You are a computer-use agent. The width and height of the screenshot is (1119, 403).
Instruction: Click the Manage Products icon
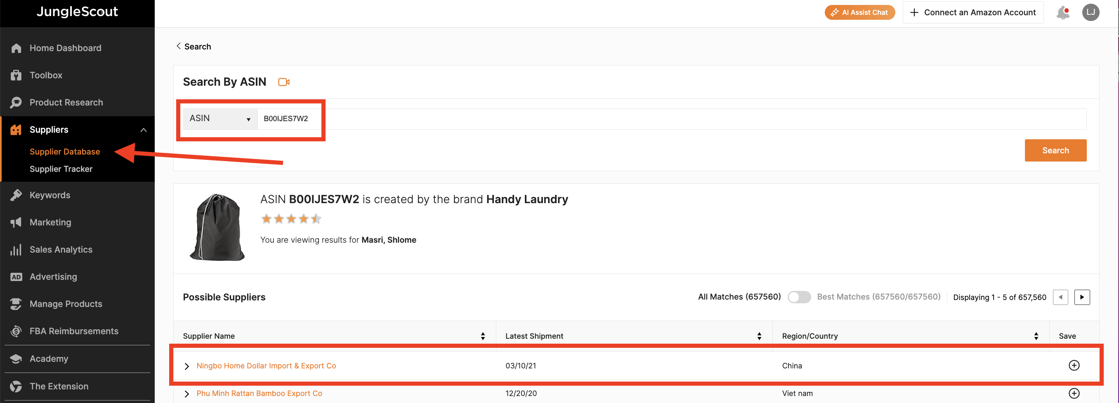tap(16, 304)
